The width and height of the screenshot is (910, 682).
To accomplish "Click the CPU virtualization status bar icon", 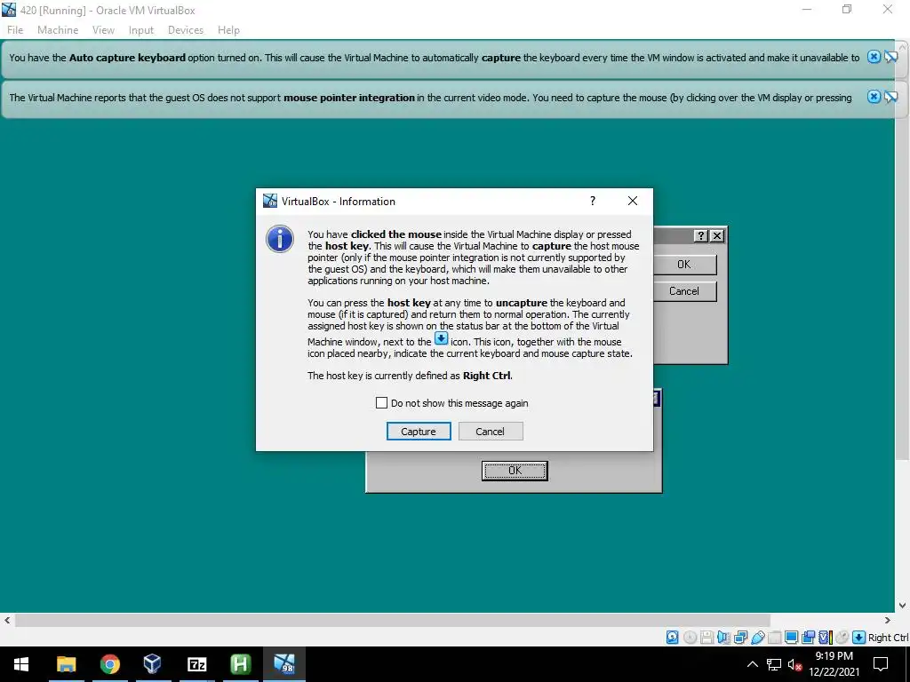I will tap(826, 637).
